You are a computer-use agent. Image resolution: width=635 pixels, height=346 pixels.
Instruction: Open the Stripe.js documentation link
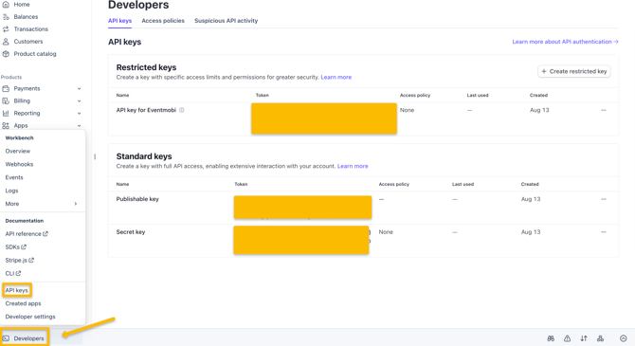pyautogui.click(x=20, y=260)
